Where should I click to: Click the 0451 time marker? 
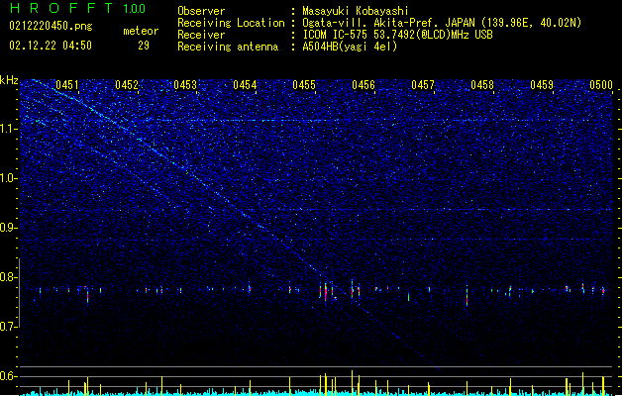coord(66,85)
